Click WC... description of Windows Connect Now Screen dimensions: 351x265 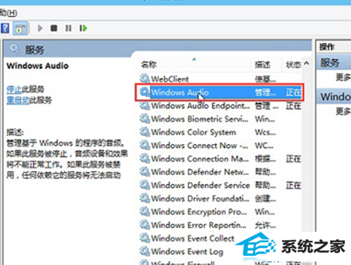pyautogui.click(x=264, y=146)
